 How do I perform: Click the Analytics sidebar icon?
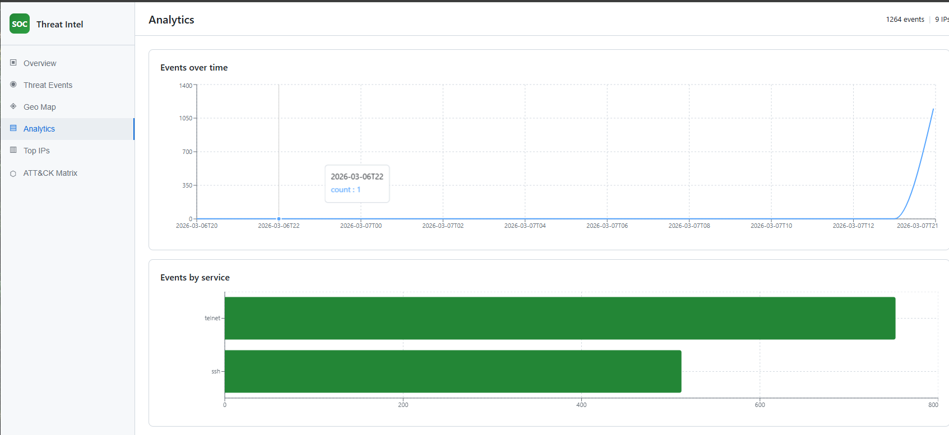tap(13, 128)
